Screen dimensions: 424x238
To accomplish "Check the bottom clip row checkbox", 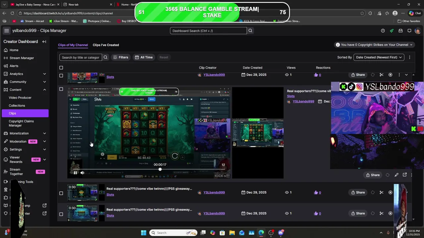I will pyautogui.click(x=61, y=214).
